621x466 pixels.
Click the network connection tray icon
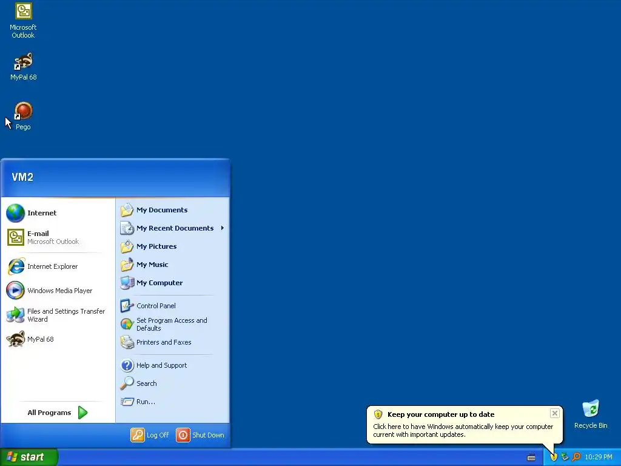(565, 457)
